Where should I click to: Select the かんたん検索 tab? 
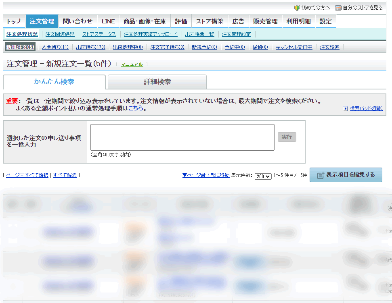(x=54, y=82)
